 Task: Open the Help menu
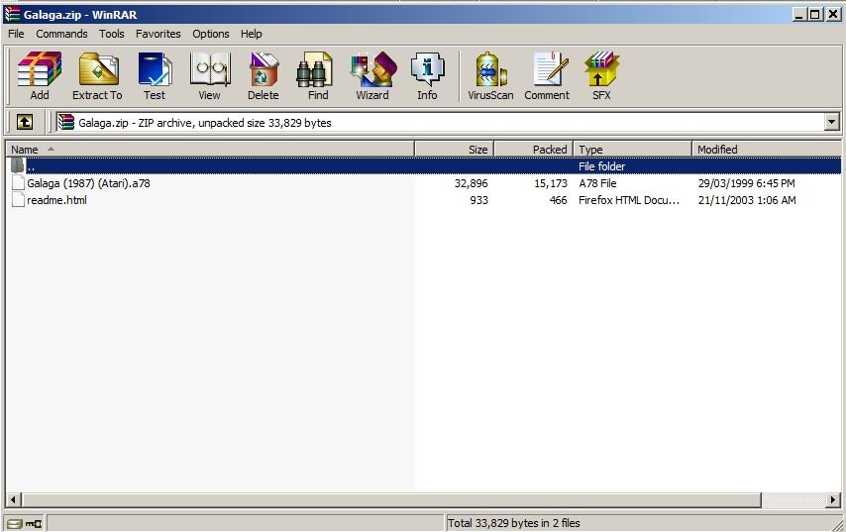pyautogui.click(x=252, y=34)
